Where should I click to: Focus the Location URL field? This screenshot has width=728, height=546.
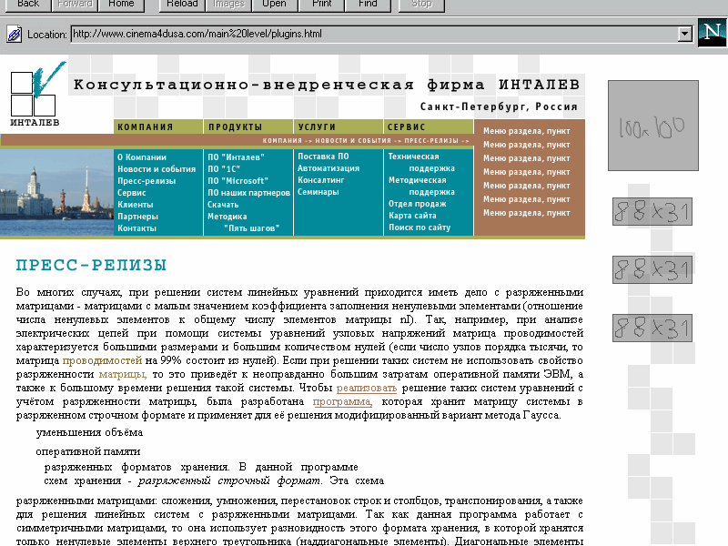coord(374,34)
